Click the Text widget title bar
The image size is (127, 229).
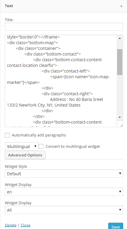tap(64, 6)
